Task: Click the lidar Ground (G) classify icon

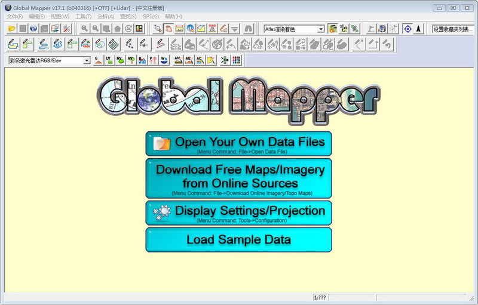Action: point(98,60)
